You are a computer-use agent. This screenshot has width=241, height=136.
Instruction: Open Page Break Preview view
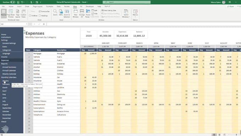coord(11,13)
